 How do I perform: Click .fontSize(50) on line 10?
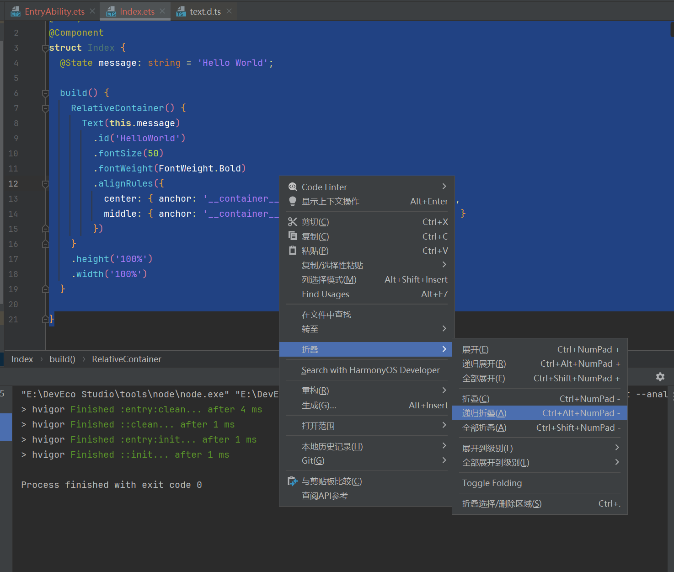click(128, 153)
